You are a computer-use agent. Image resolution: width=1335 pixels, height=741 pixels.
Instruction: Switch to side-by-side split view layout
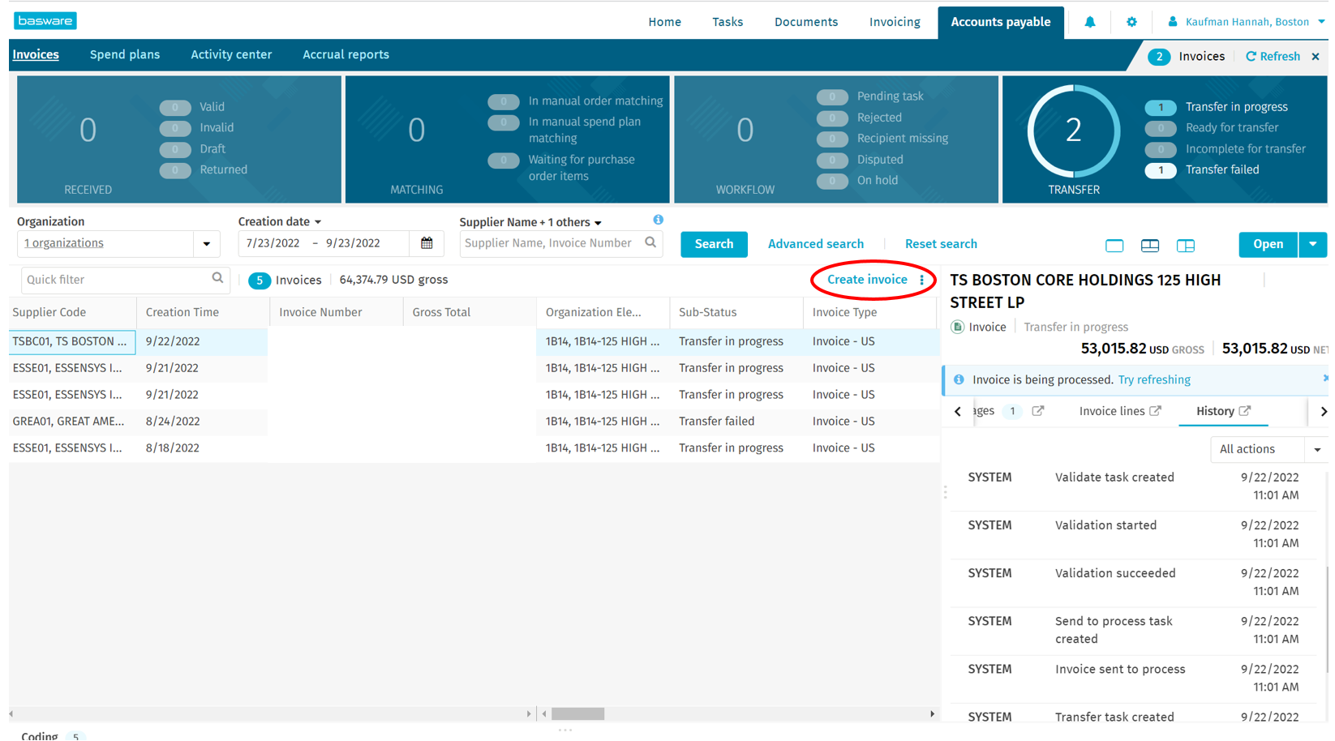[x=1185, y=246]
